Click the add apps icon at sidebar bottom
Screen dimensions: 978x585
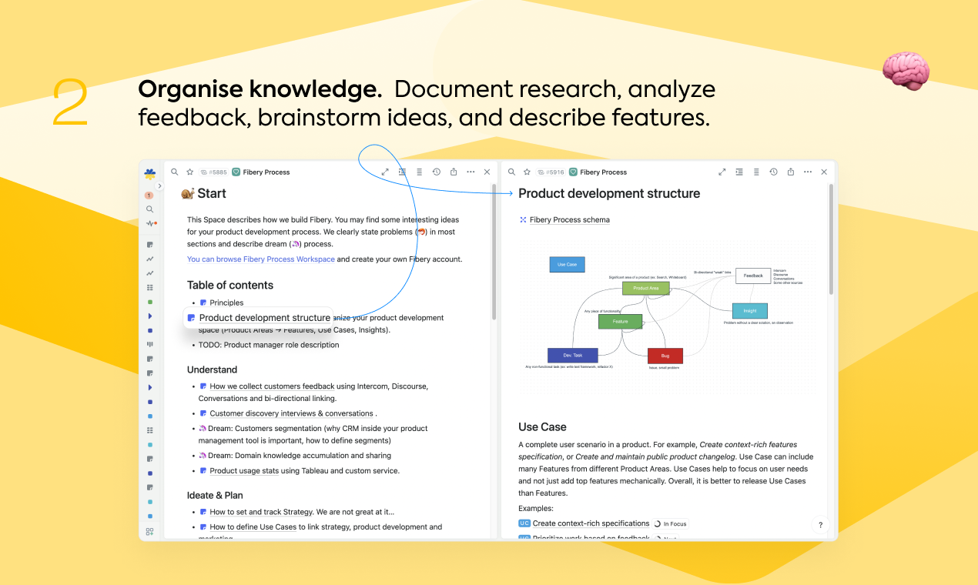point(149,531)
